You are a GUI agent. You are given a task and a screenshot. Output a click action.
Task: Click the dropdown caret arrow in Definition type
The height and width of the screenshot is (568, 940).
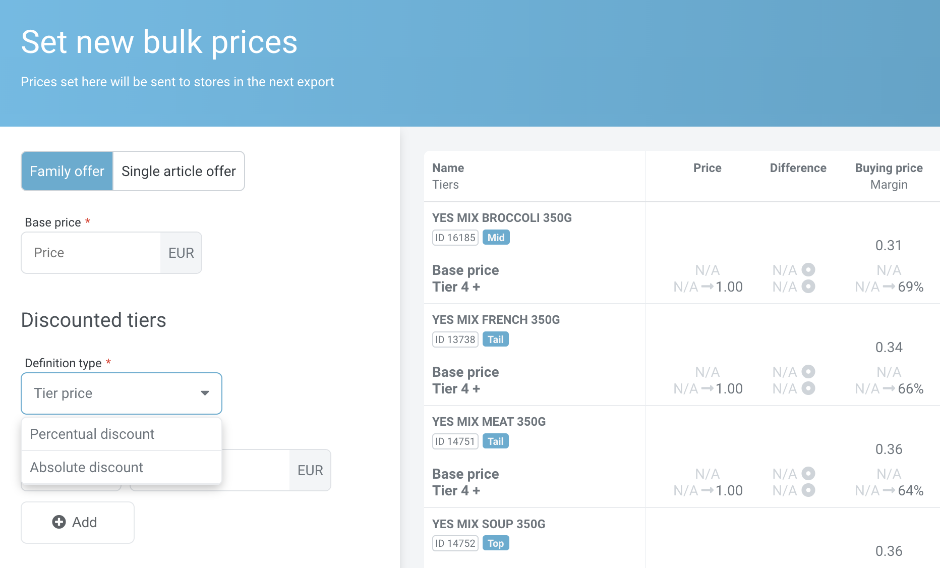click(205, 393)
